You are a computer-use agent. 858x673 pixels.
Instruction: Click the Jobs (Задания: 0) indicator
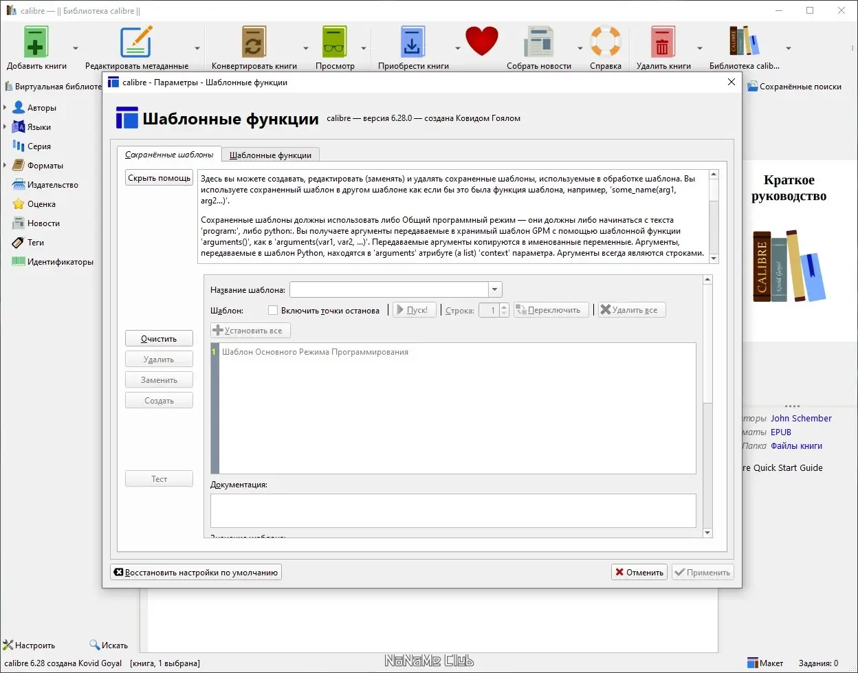tap(818, 663)
